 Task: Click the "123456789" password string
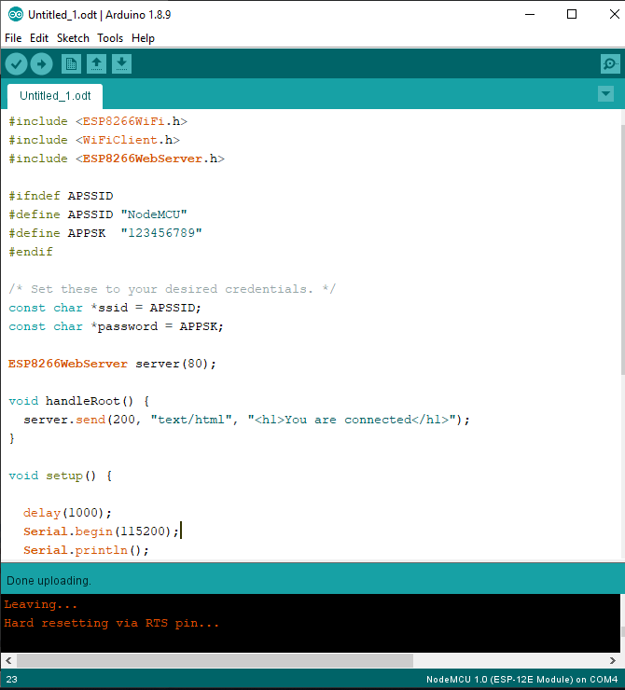point(161,233)
